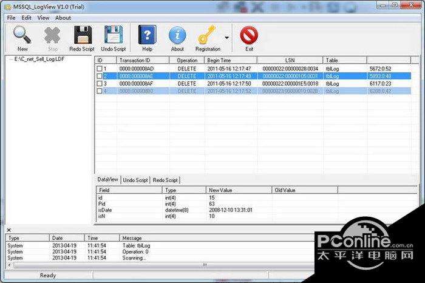The image size is (425, 283).
Task: Open the About menu
Action: [63, 18]
